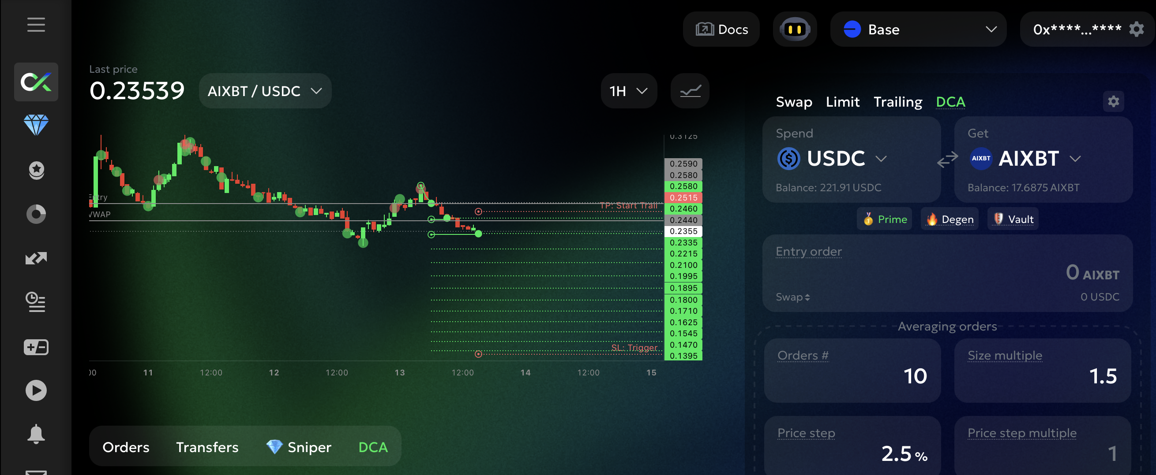The image size is (1156, 475).
Task: Open the portfolio pie-chart icon in the sidebar
Action: (x=36, y=214)
